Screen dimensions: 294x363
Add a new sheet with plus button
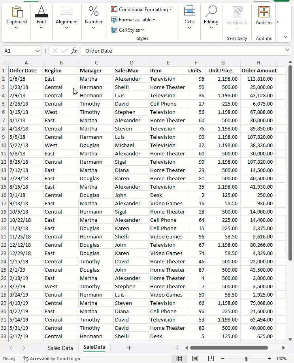pos(129,348)
